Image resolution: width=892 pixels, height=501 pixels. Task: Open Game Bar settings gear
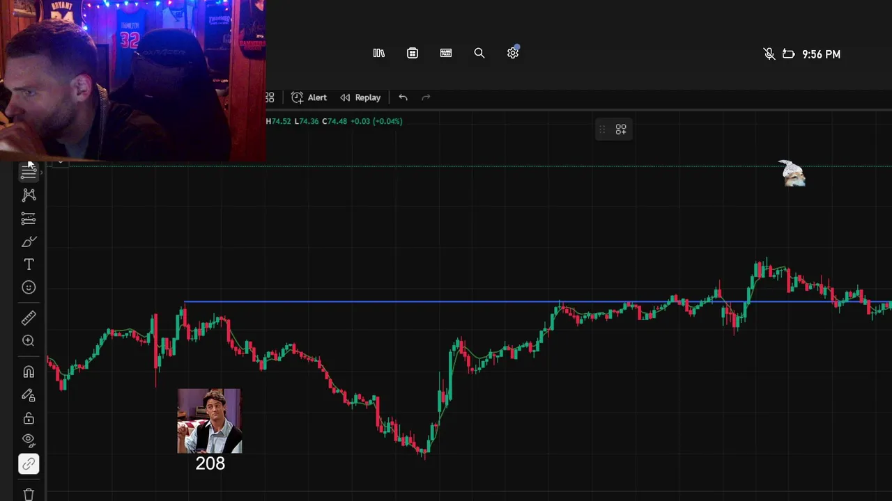click(513, 53)
